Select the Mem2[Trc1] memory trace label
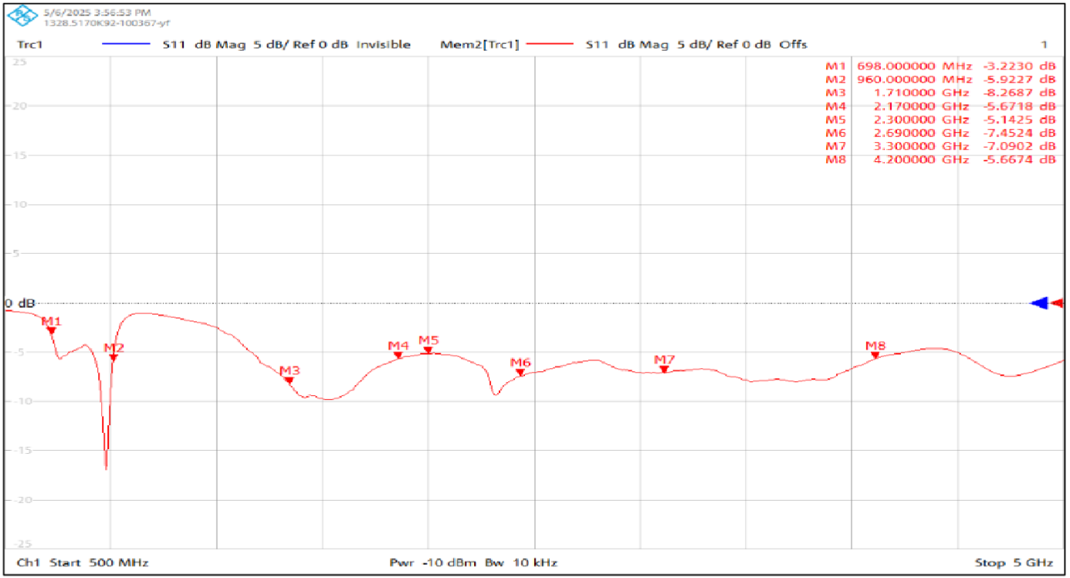1070x578 pixels. click(x=479, y=45)
